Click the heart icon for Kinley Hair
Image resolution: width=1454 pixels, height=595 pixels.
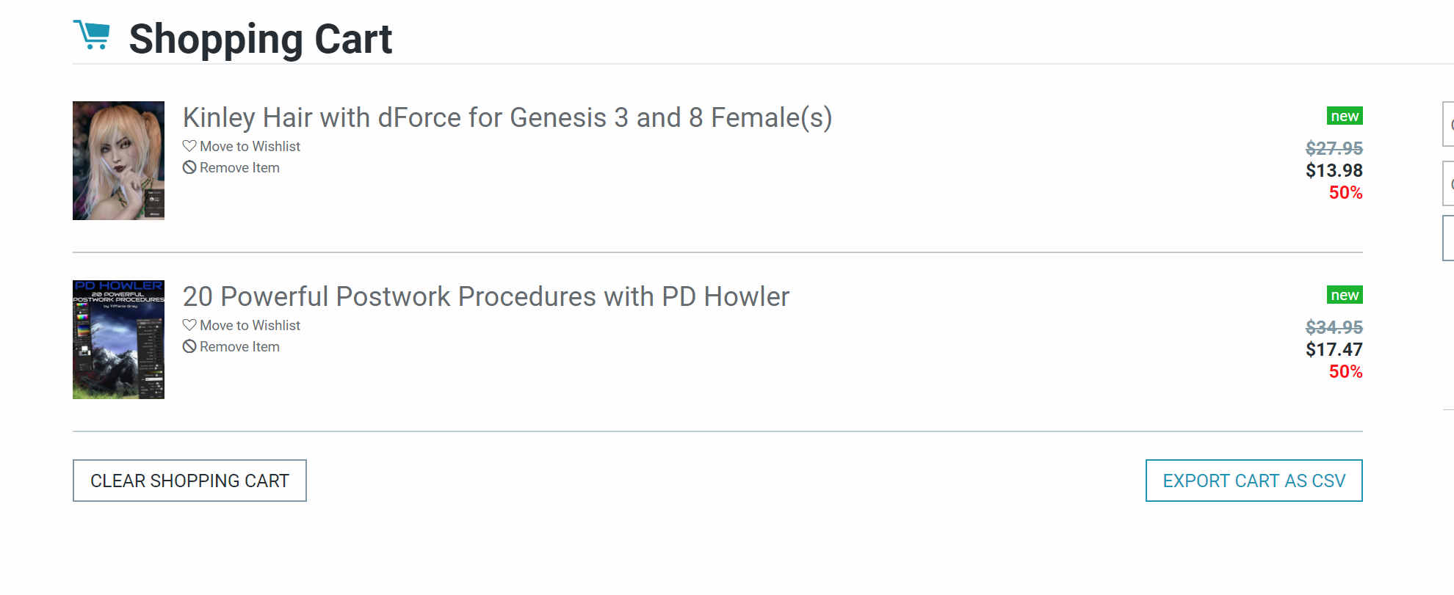coord(189,146)
